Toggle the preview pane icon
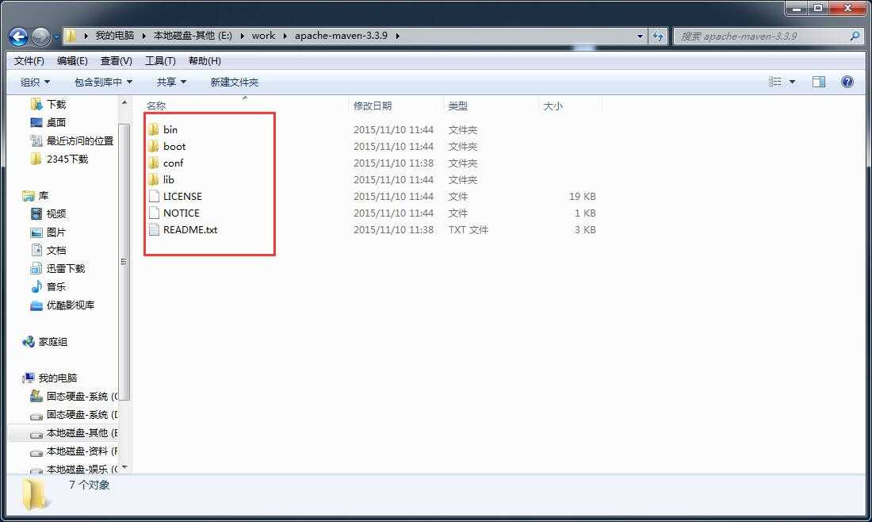Viewport: 872px width, 522px height. pyautogui.click(x=819, y=82)
